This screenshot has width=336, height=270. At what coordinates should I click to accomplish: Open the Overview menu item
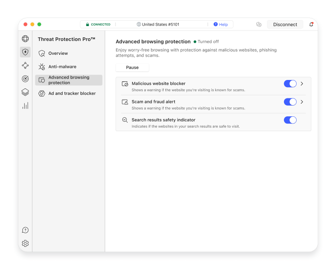point(69,53)
